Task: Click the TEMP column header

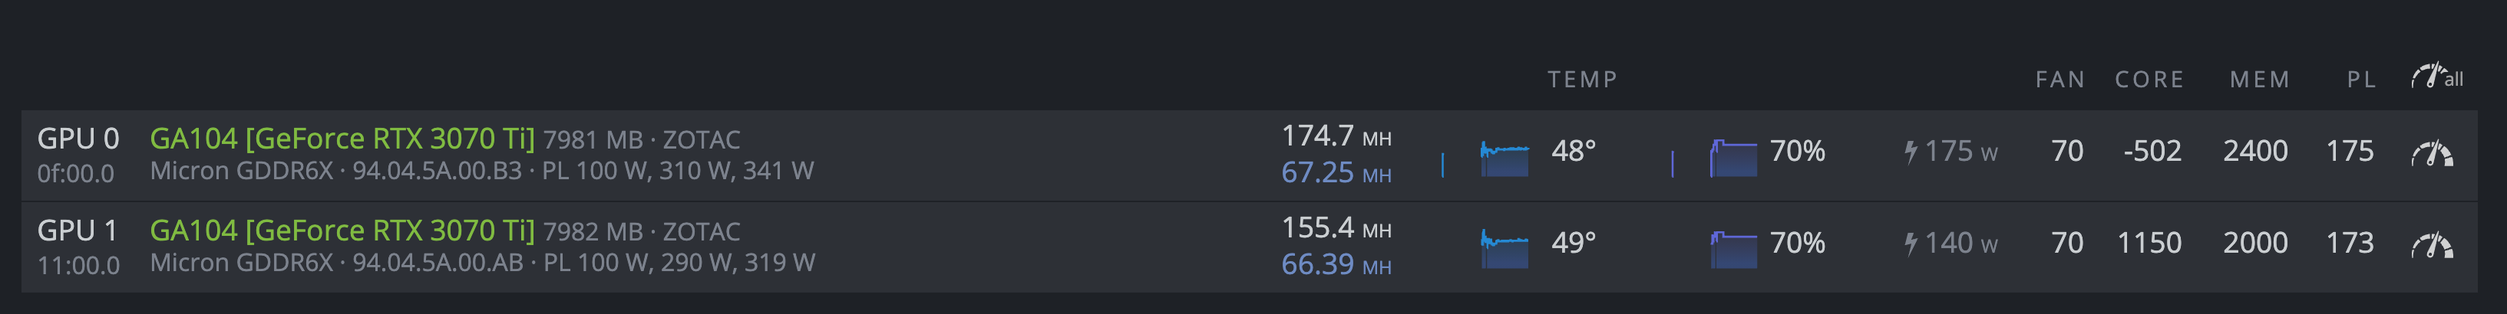Action: click(x=1583, y=80)
